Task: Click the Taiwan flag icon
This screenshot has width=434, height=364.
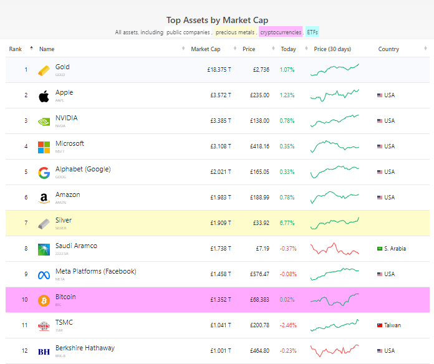Action: click(380, 325)
